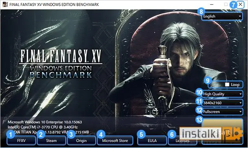Viewport: 248px width, 148px height.
Task: Click the NVIDIA TITAN Xp GPU text
Action: pyautogui.click(x=48, y=132)
